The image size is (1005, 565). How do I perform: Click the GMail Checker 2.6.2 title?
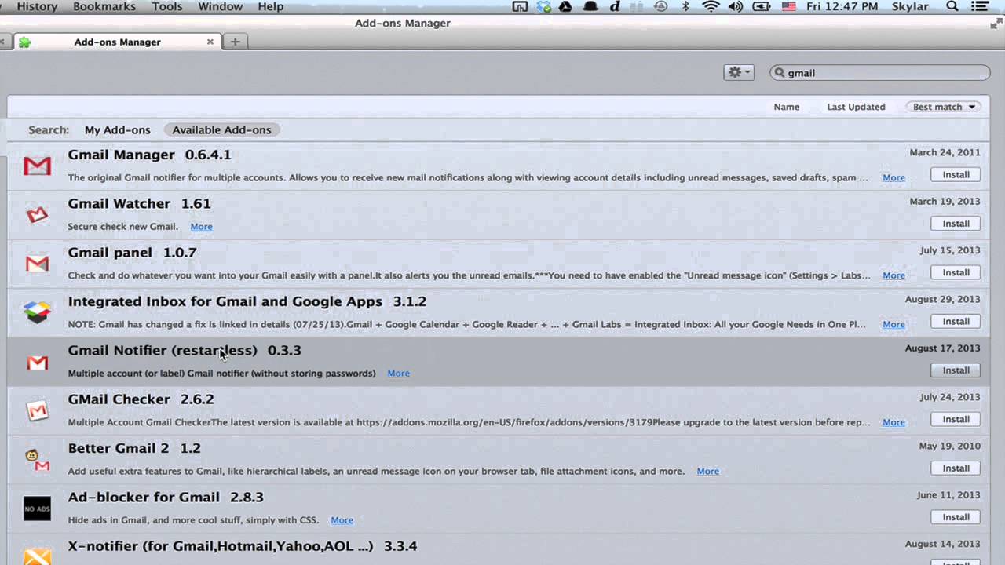coord(141,399)
